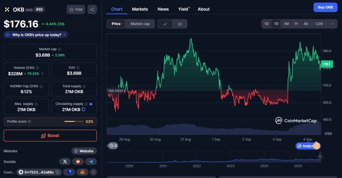Toggle the LOG scale on the chart
This screenshot has height=178, width=342.
[x=319, y=24]
